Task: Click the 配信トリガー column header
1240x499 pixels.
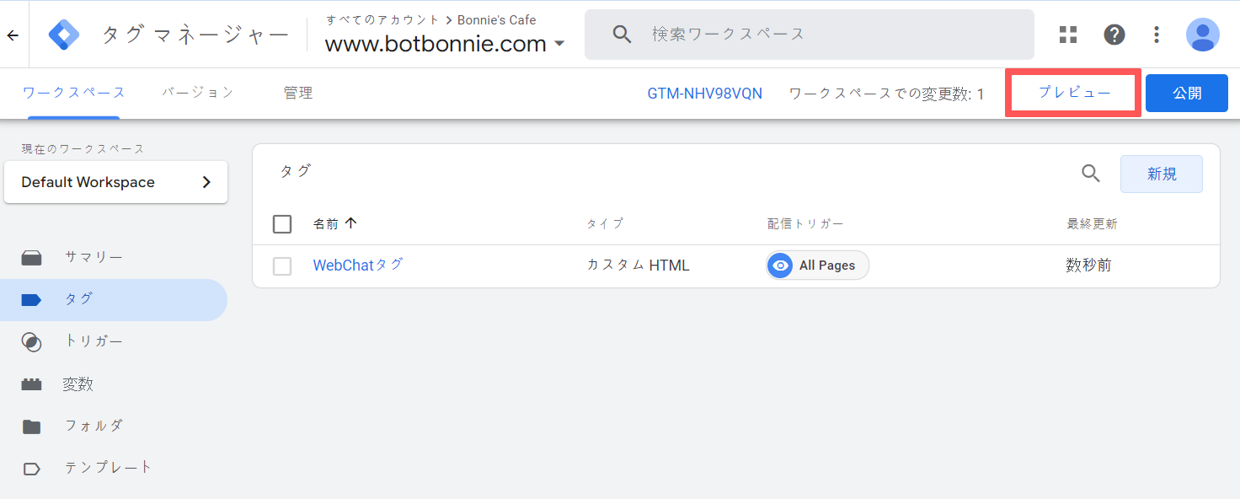Action: (805, 223)
